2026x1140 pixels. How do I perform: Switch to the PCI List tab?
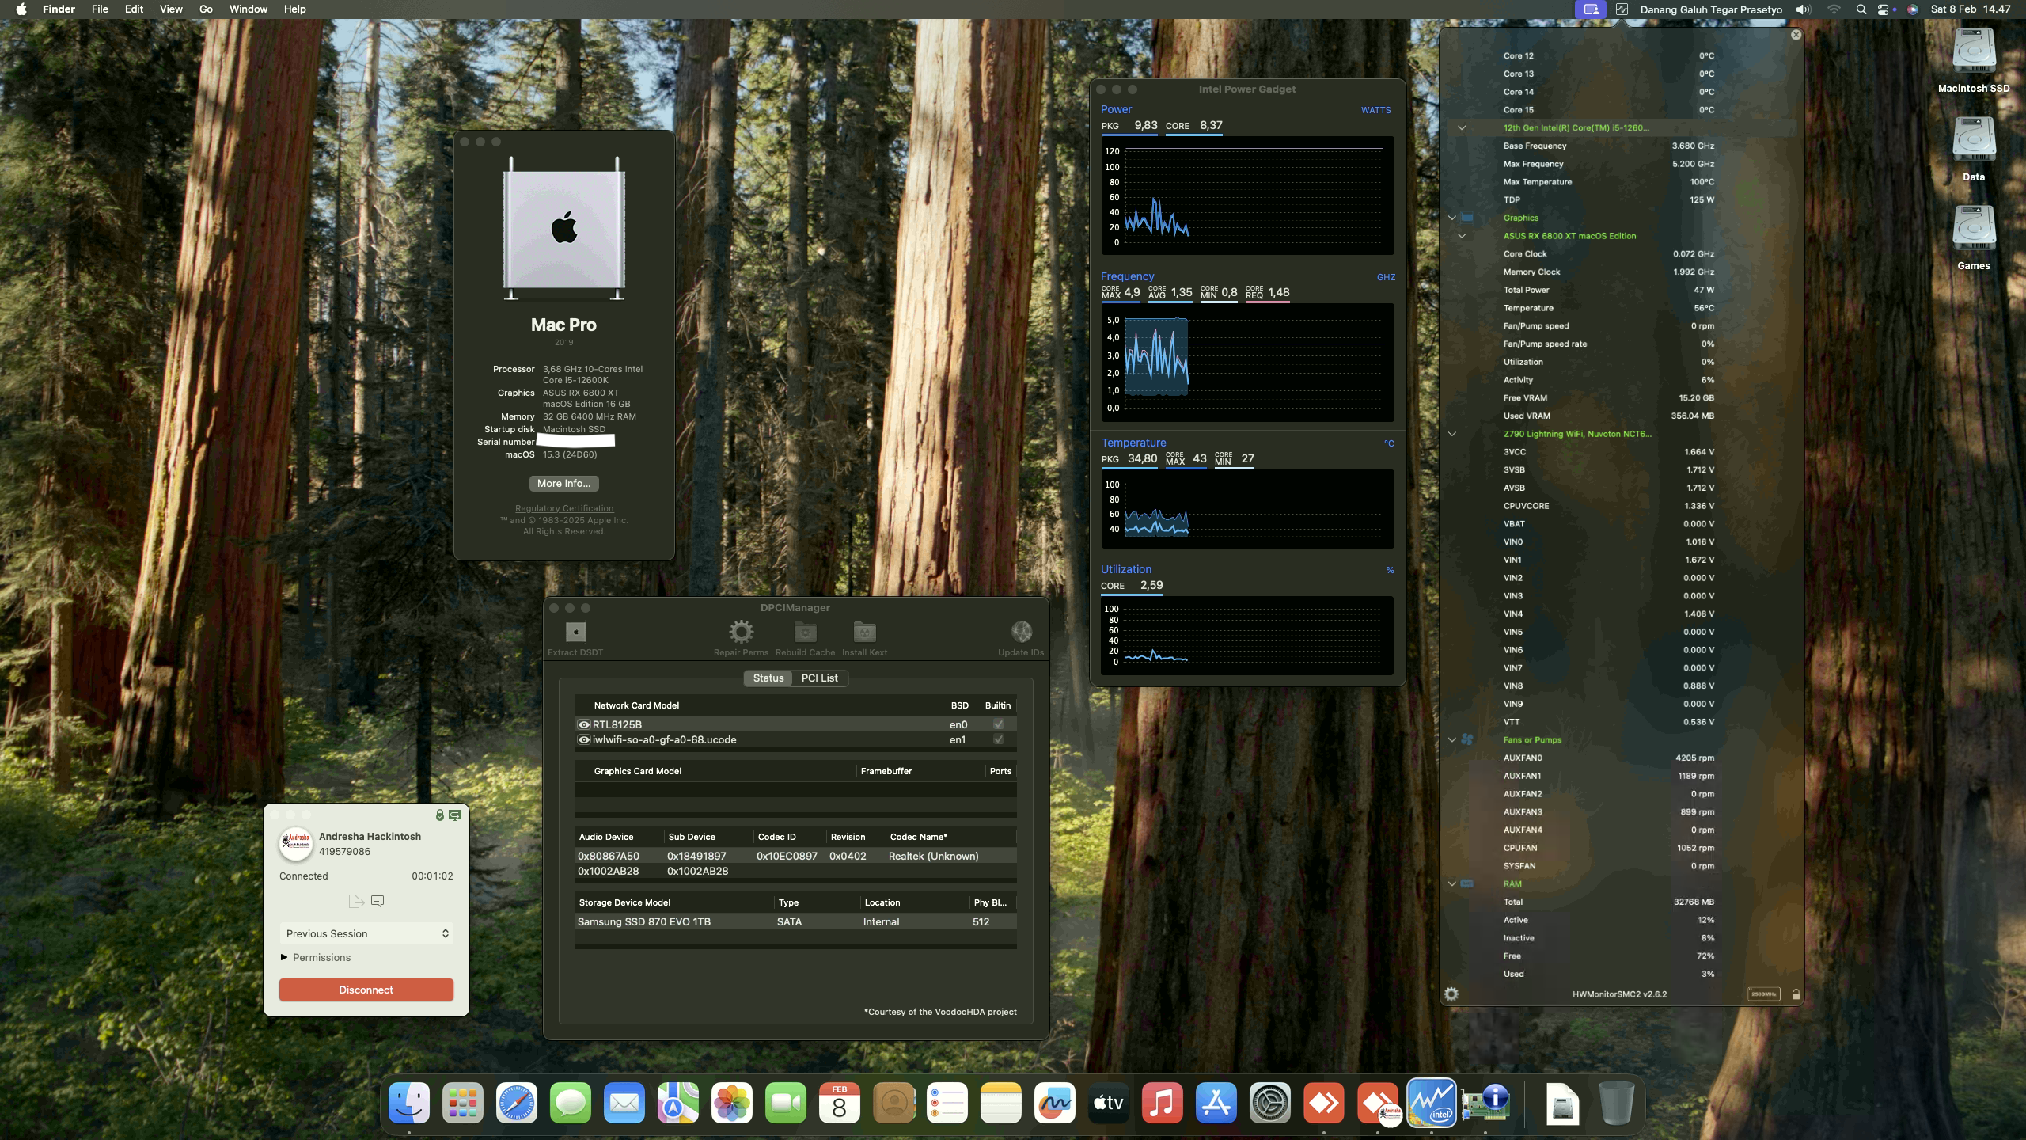point(819,678)
